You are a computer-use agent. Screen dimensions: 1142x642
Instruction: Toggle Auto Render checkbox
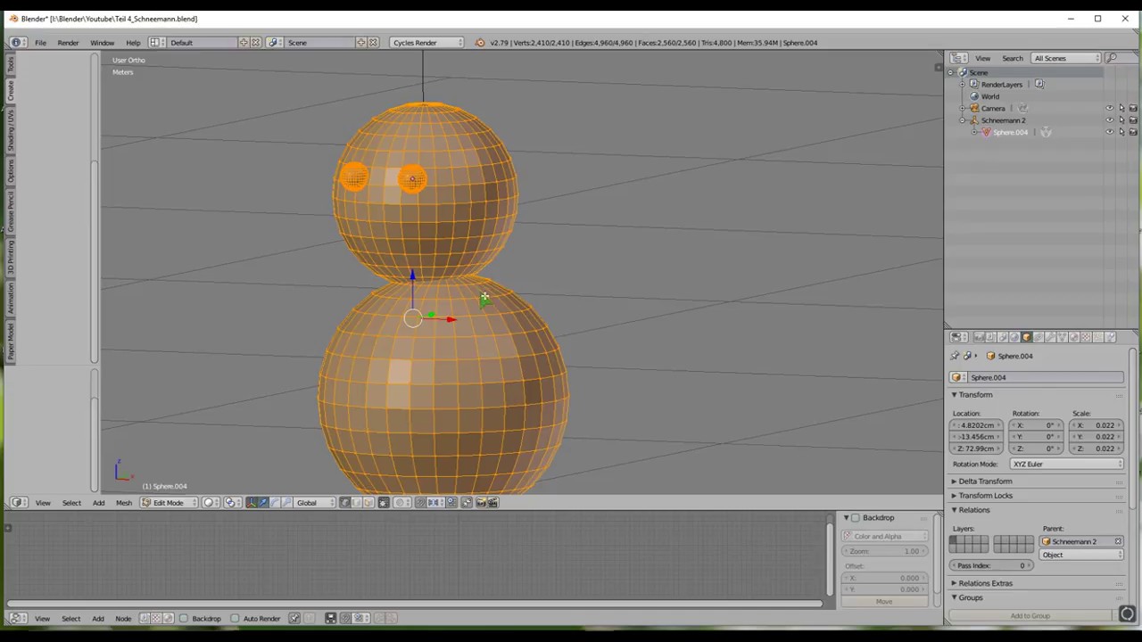[x=236, y=619]
